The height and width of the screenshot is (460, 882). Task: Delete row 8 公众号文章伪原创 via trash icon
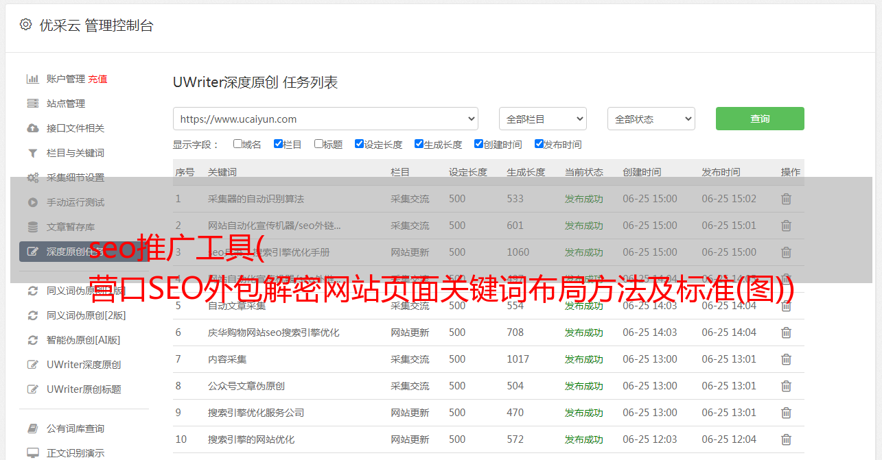tap(786, 386)
